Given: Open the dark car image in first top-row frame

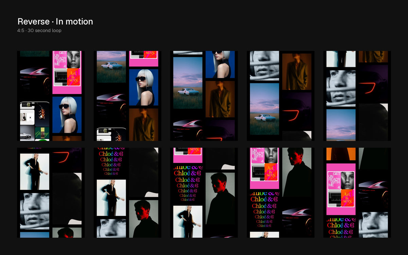Looking at the screenshot, I should [x=35, y=78].
